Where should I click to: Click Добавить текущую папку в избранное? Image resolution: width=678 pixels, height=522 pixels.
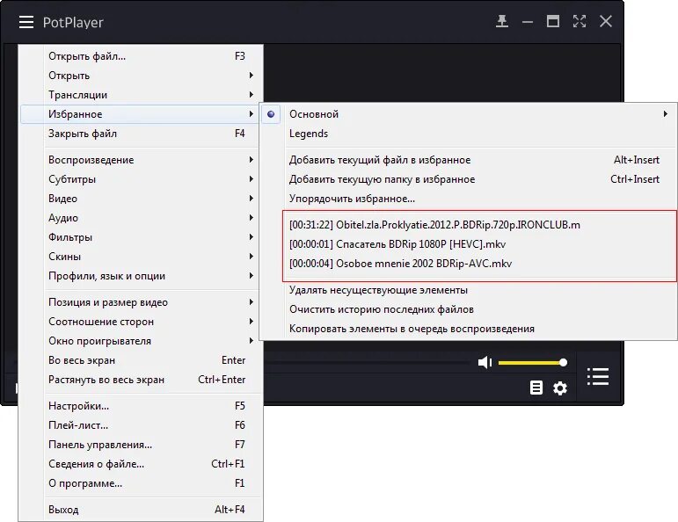point(469,179)
